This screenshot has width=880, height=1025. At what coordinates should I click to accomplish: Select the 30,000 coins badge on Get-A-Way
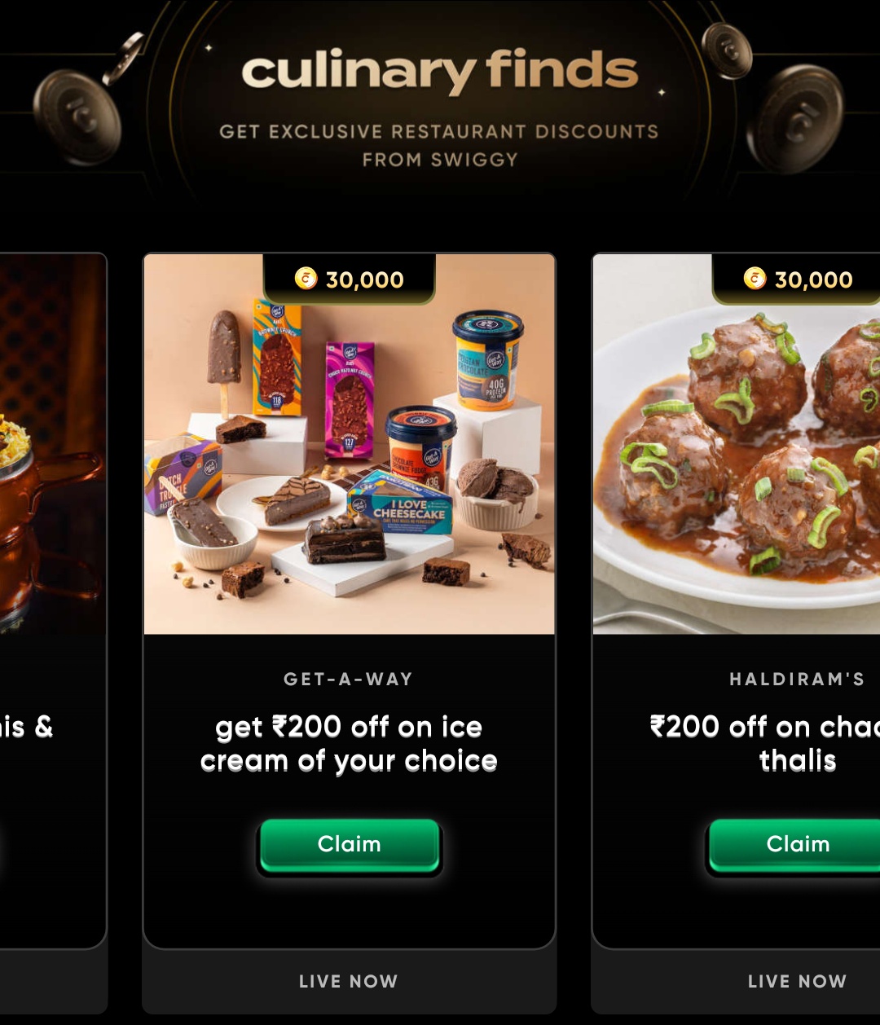pyautogui.click(x=350, y=279)
